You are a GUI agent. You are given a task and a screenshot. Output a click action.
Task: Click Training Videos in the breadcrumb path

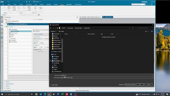coord(79,28)
